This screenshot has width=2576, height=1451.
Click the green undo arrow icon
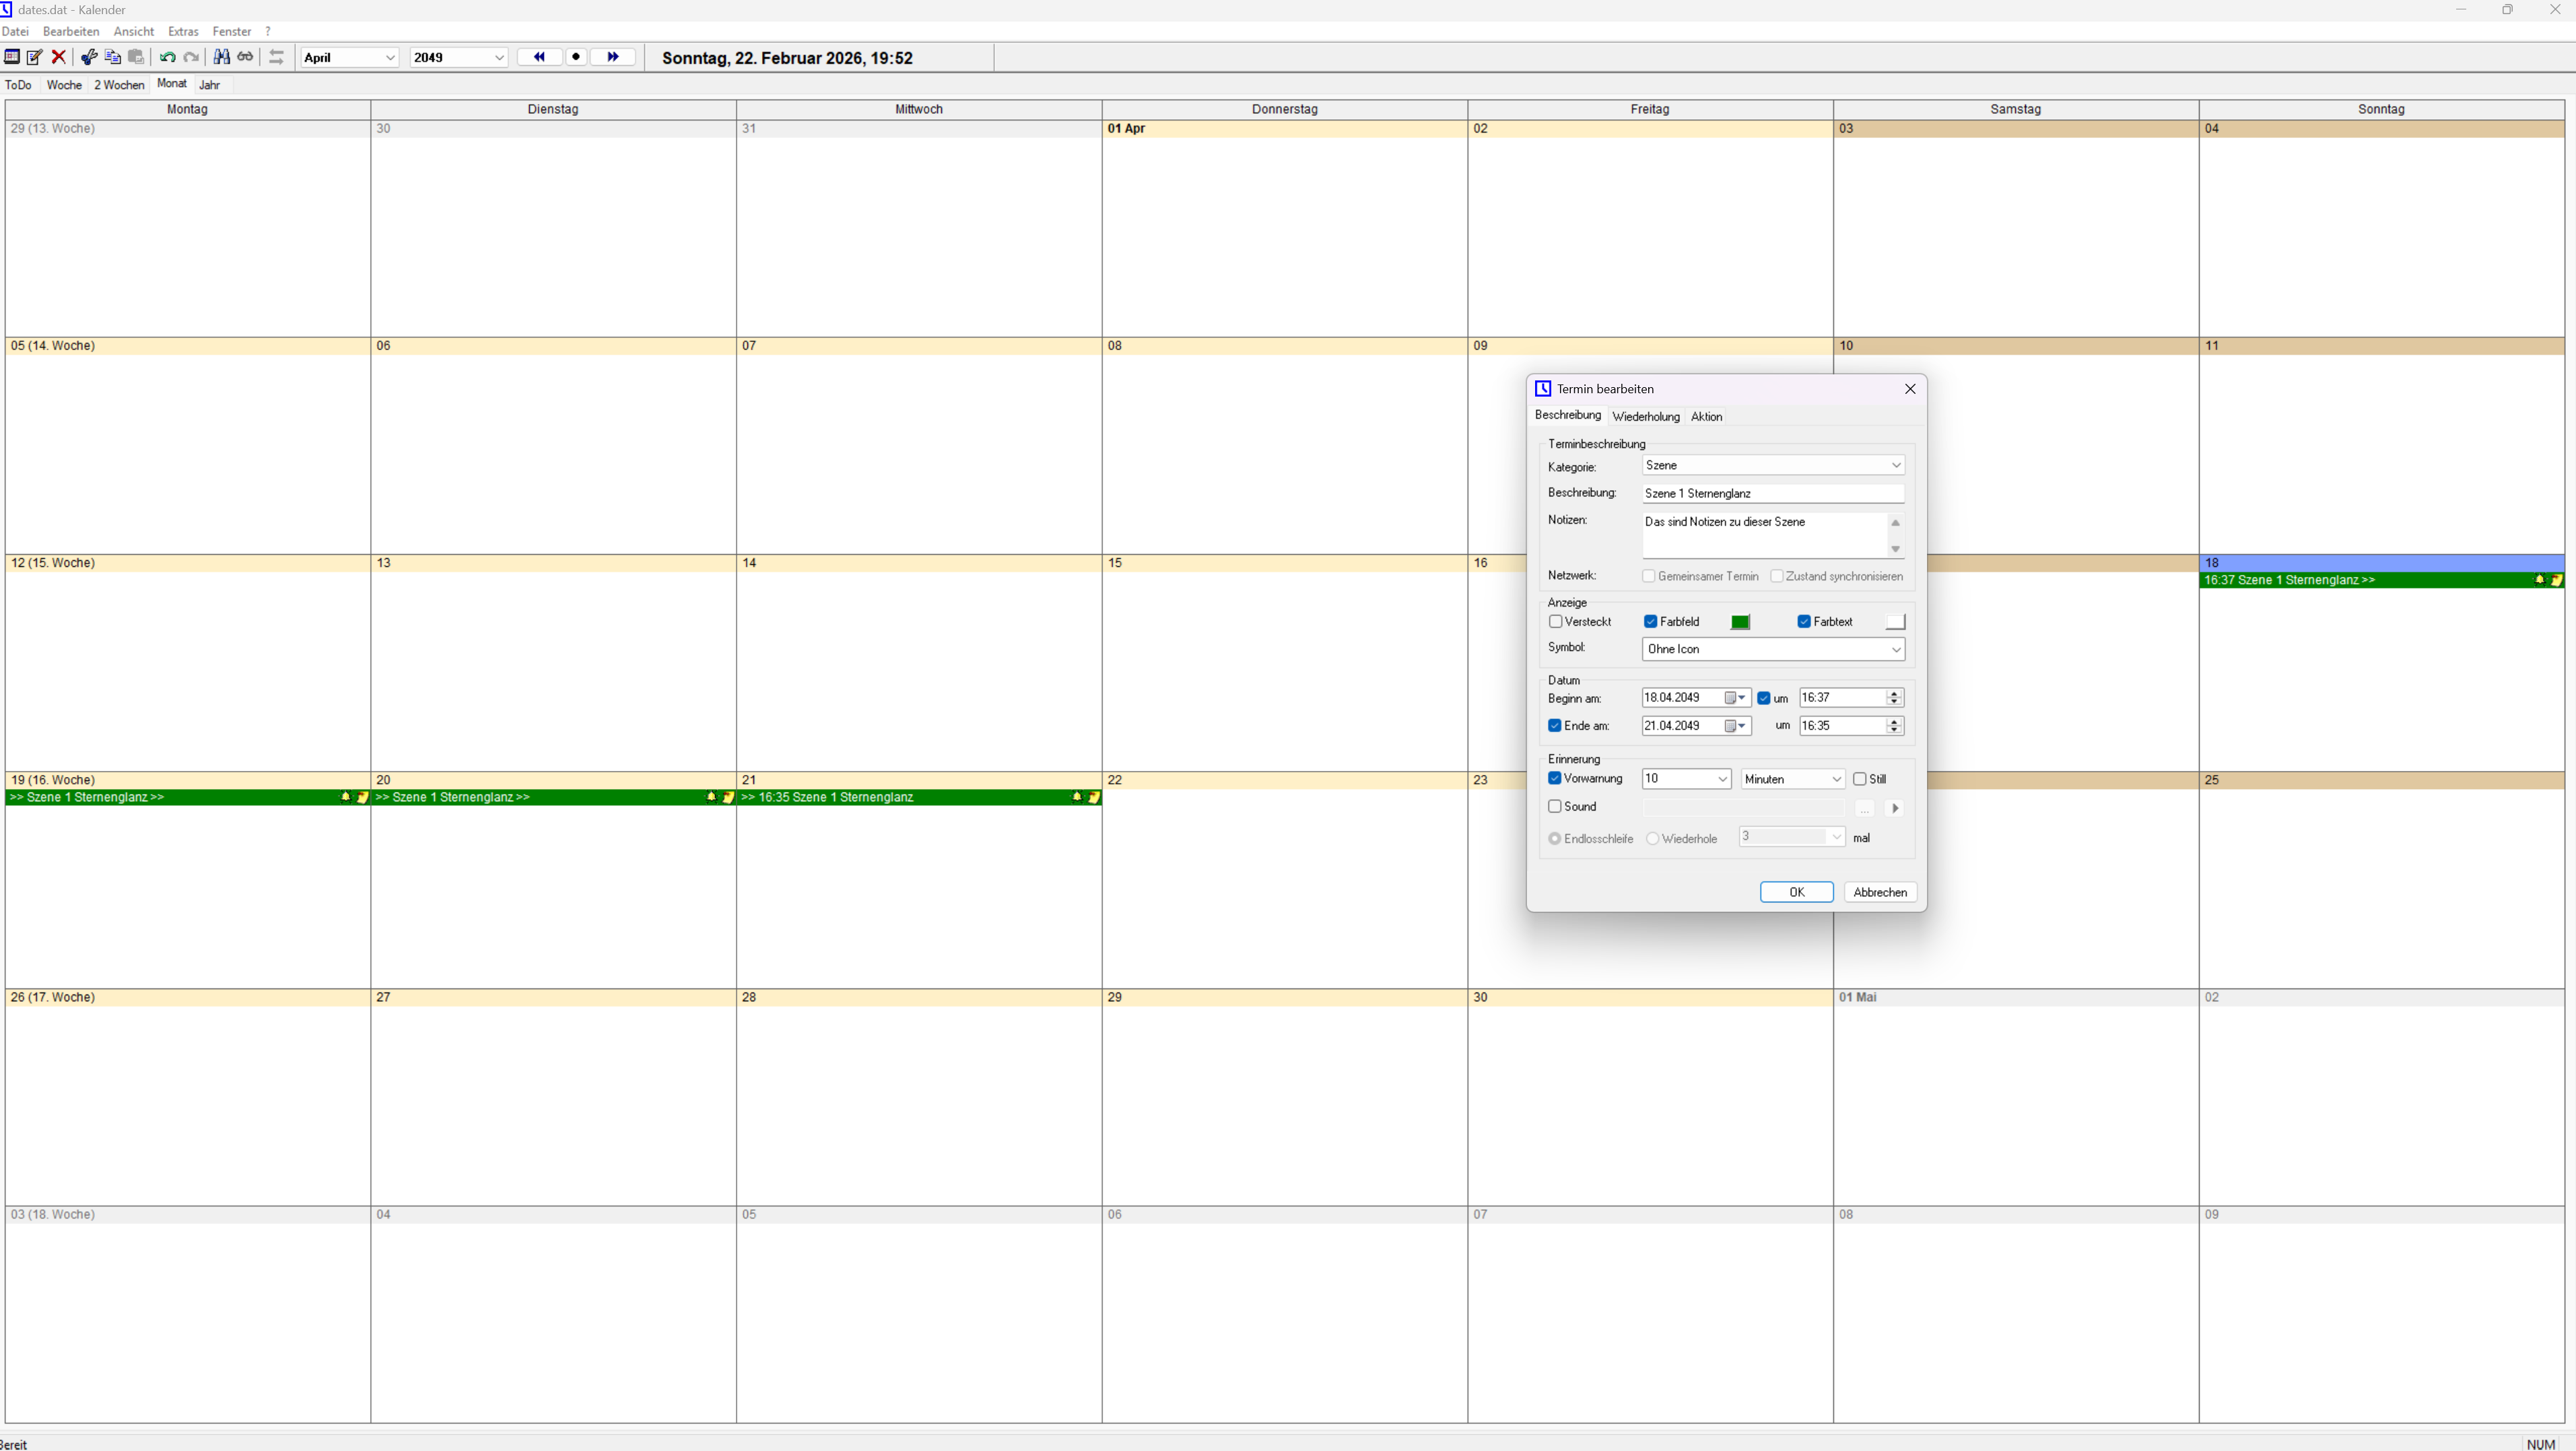click(x=167, y=57)
